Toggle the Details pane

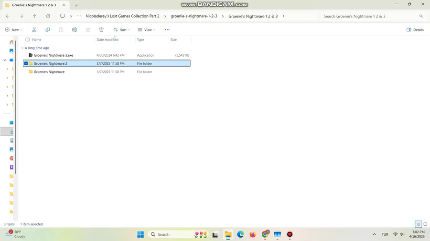tap(415, 30)
